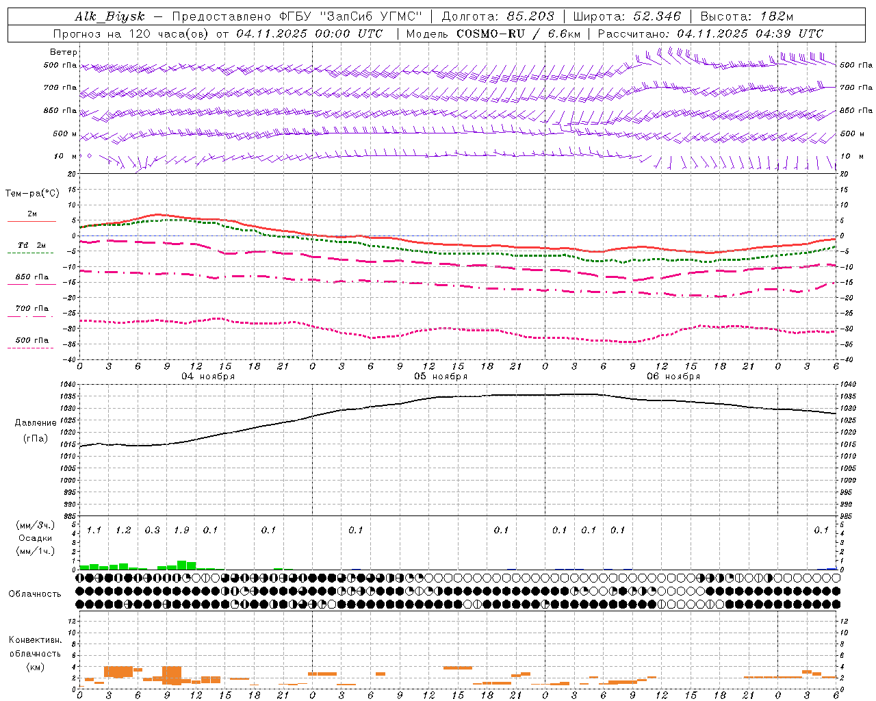Click the precipitation total "1.1"
Screen dimensions: 876x701
point(94,530)
